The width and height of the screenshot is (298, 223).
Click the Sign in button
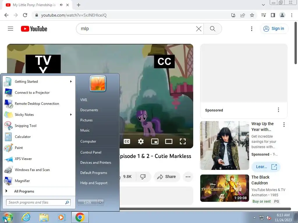[x=274, y=29]
